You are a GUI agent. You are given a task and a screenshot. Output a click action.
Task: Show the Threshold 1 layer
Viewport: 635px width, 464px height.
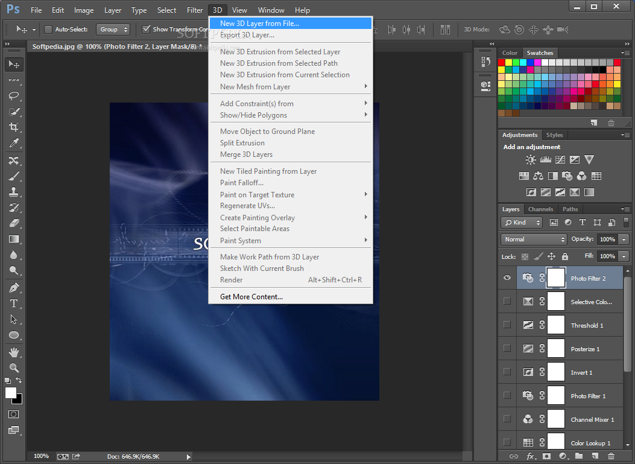tap(507, 325)
